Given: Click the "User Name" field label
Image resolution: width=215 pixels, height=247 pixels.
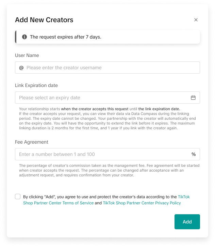Looking at the screenshot, I should click(27, 55).
